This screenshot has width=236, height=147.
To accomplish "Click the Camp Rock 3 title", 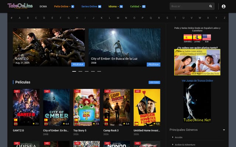I will pos(111,130).
